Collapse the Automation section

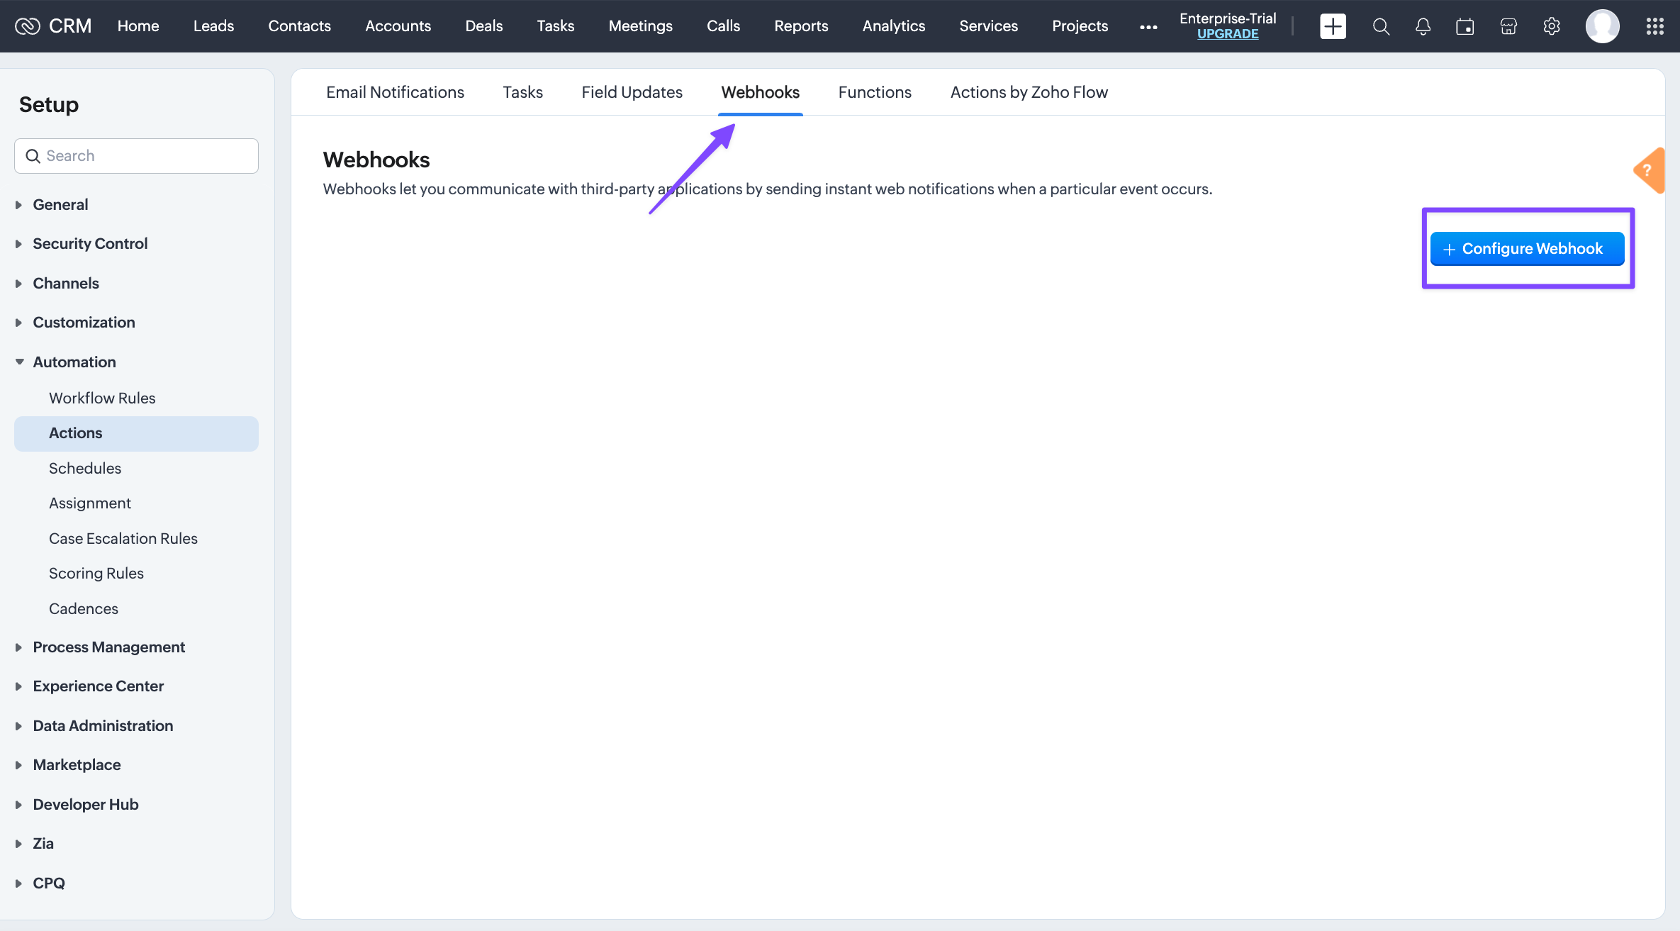74,362
